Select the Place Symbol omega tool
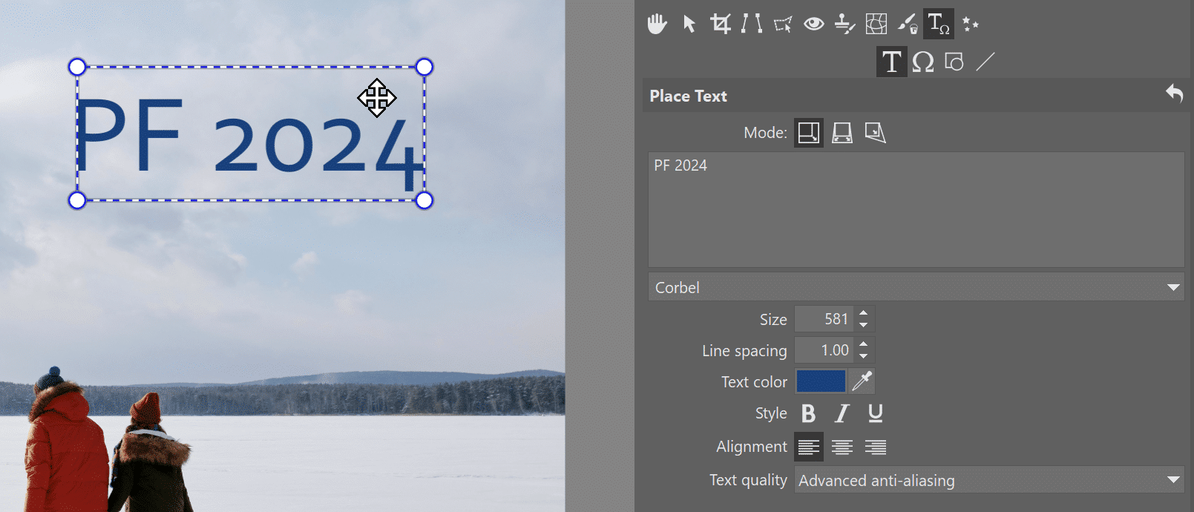The height and width of the screenshot is (512, 1194). (x=922, y=62)
